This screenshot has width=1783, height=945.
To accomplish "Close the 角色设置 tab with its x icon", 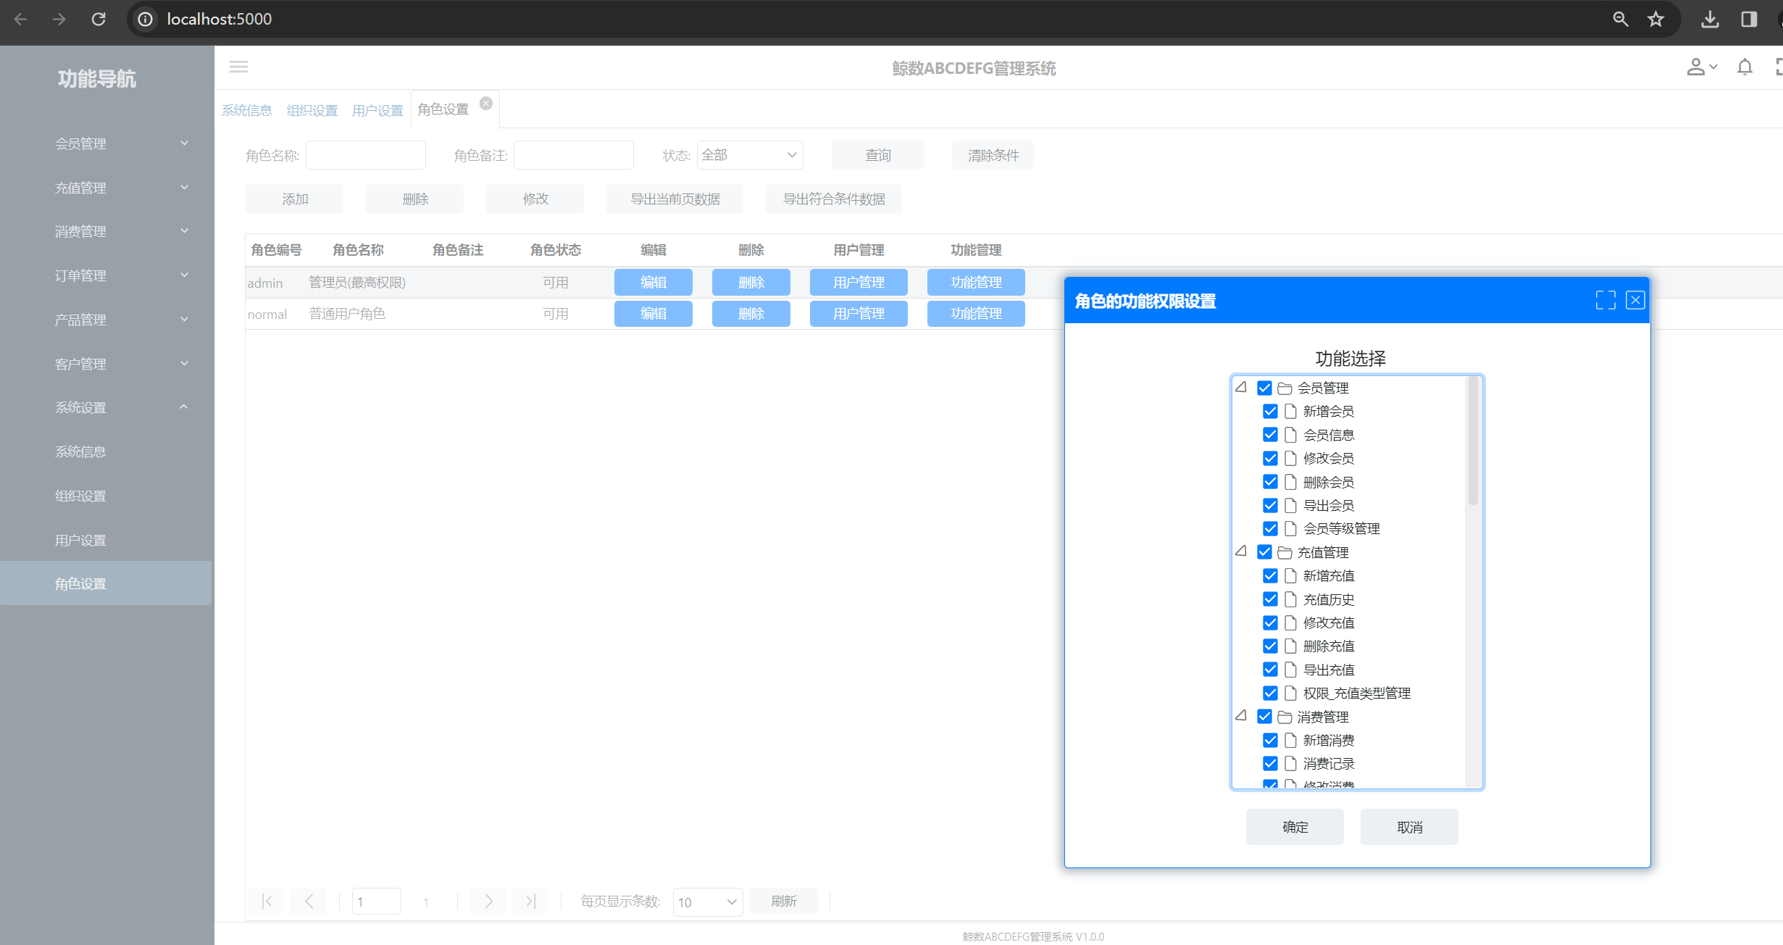I will click(x=486, y=104).
